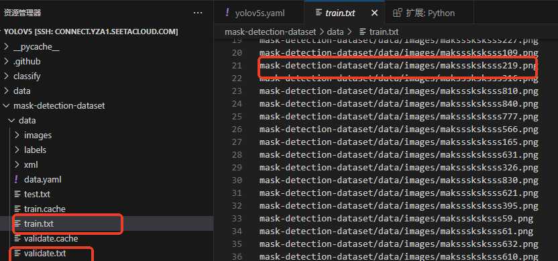This screenshot has width=558, height=261.
Task: Expand the .github folder
Action: [x=6, y=62]
